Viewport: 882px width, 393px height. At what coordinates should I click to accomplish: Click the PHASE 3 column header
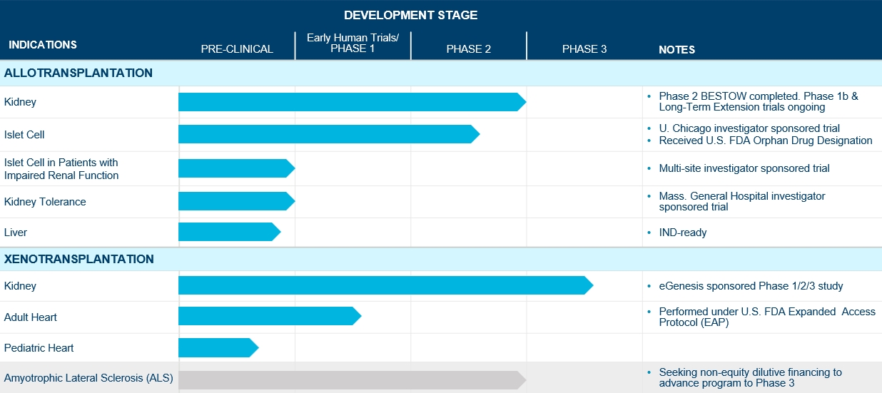[x=584, y=49]
